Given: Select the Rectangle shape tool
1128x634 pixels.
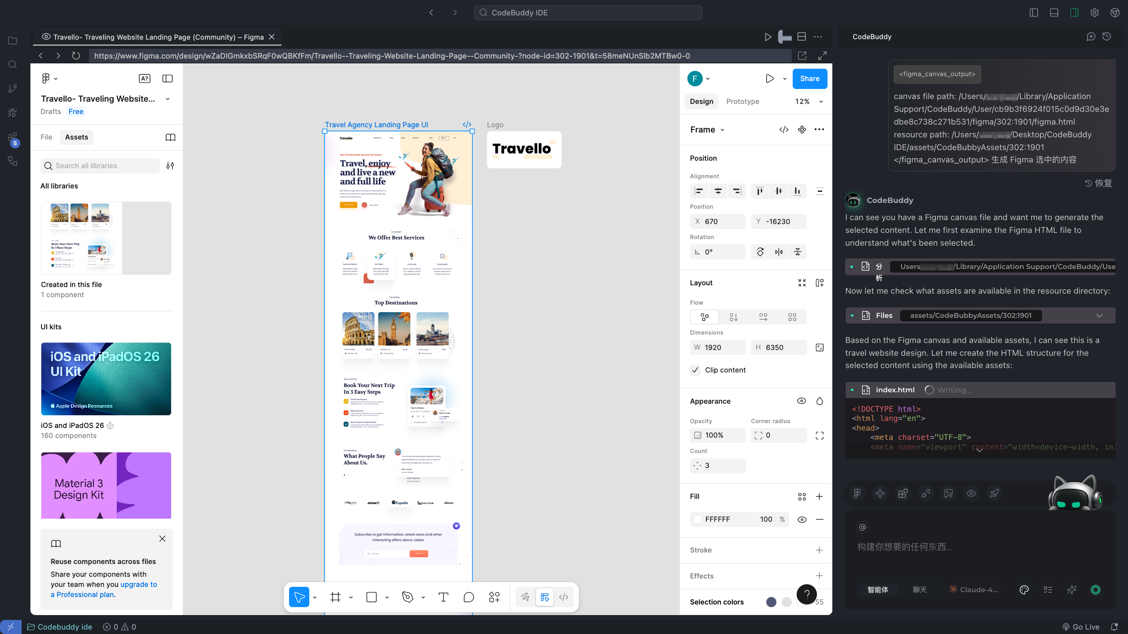Looking at the screenshot, I should (371, 597).
